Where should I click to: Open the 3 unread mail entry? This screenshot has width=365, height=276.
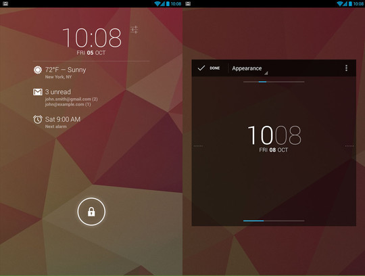pos(66,97)
